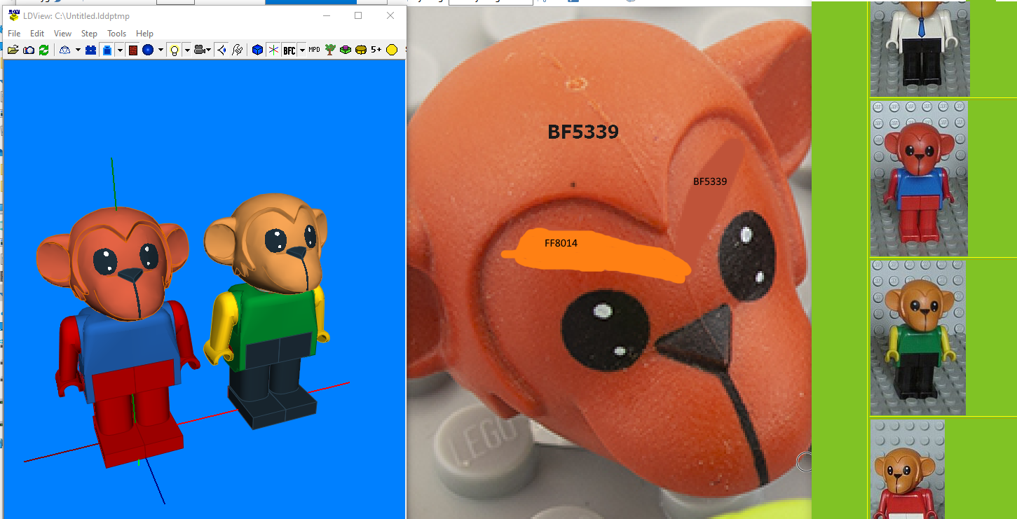This screenshot has width=1017, height=519.
Task: Click the large bold BF5339 label
Action: (583, 132)
